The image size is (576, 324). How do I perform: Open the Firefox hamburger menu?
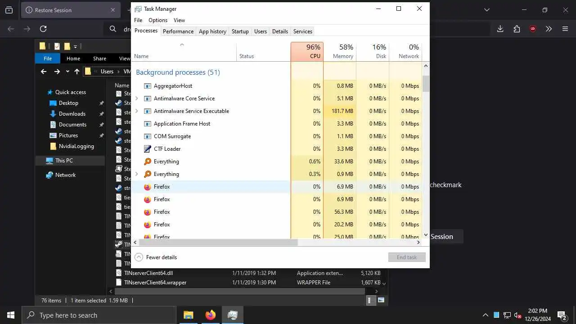(x=565, y=29)
